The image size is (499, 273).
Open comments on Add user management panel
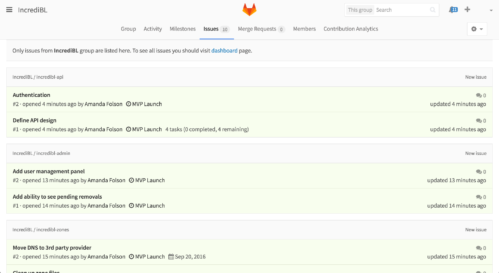(x=479, y=172)
